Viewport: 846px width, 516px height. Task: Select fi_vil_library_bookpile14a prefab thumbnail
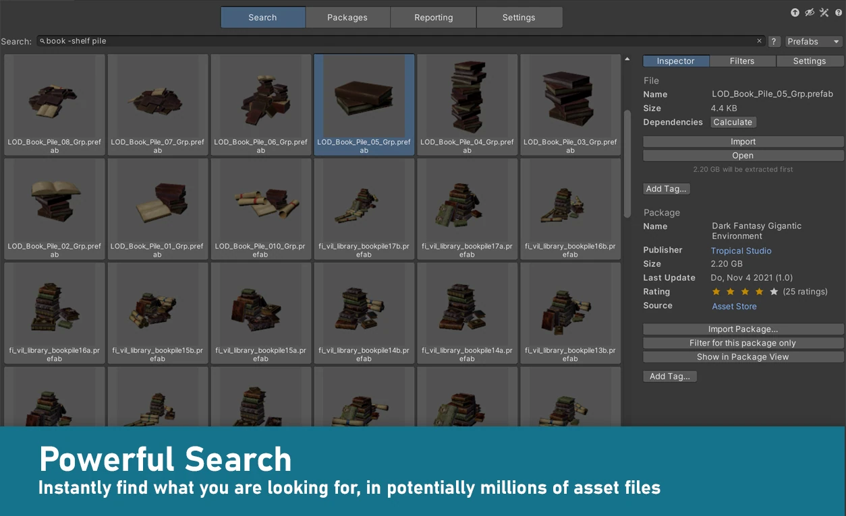(x=468, y=314)
